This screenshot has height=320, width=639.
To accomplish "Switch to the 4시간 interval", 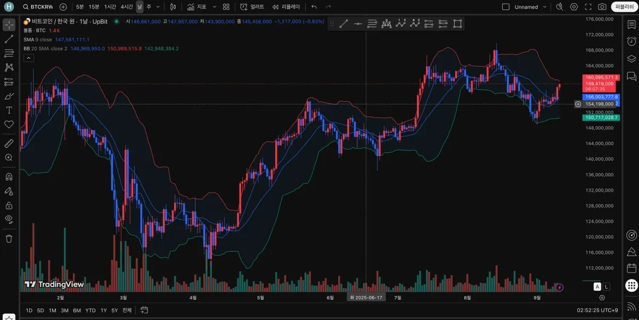I will pos(127,7).
